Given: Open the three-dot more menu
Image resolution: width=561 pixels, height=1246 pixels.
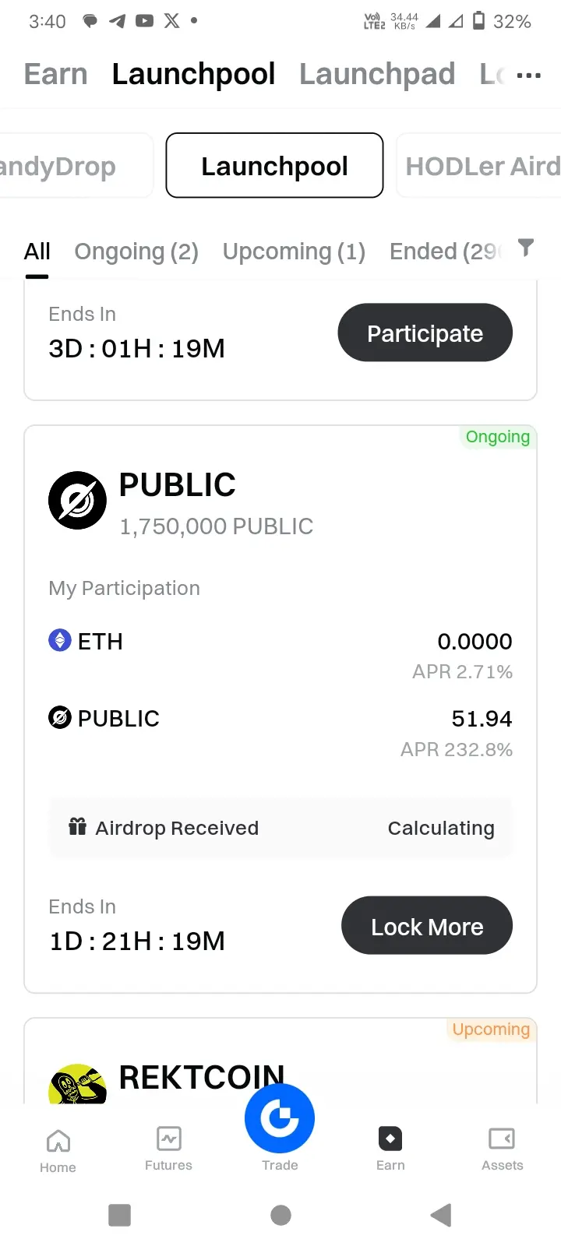Looking at the screenshot, I should [529, 76].
